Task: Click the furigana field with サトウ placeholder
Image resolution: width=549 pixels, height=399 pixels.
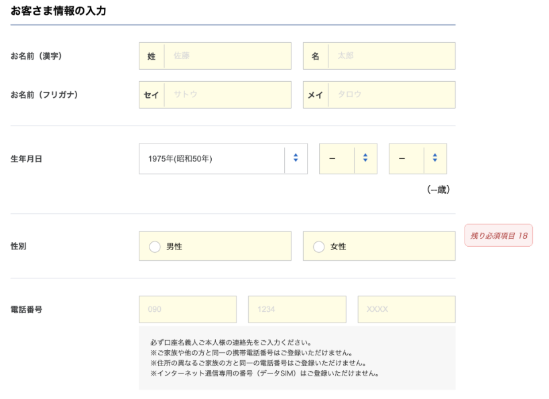Action: point(227,95)
